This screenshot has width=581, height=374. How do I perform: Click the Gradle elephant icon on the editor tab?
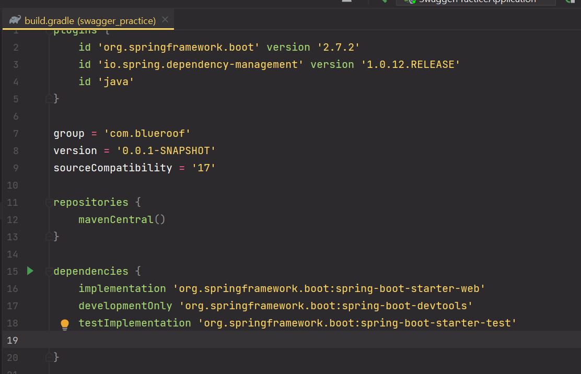point(16,20)
